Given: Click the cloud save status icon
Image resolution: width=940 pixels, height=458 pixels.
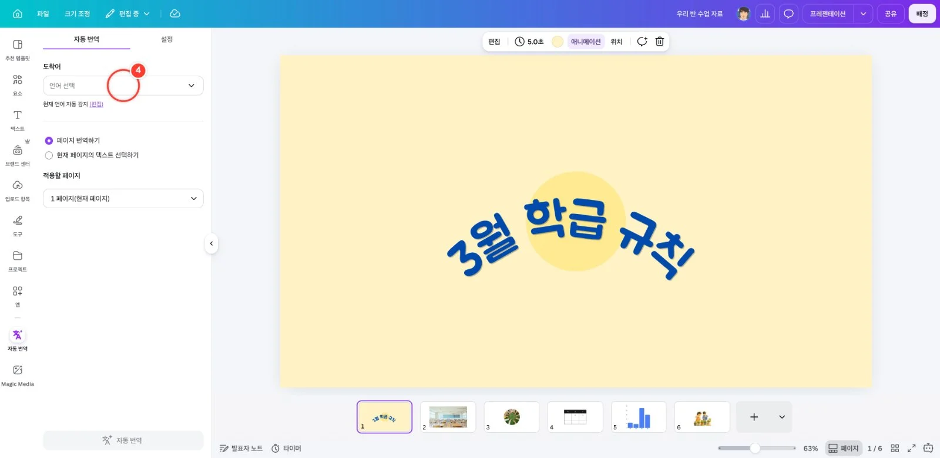Looking at the screenshot, I should pyautogui.click(x=175, y=13).
